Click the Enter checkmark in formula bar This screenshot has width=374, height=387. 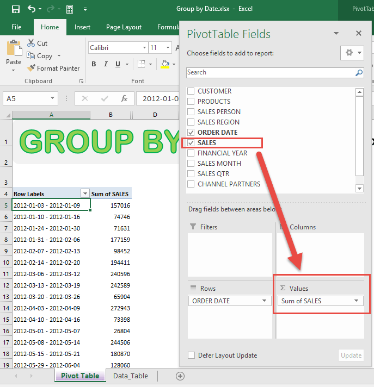point(105,99)
